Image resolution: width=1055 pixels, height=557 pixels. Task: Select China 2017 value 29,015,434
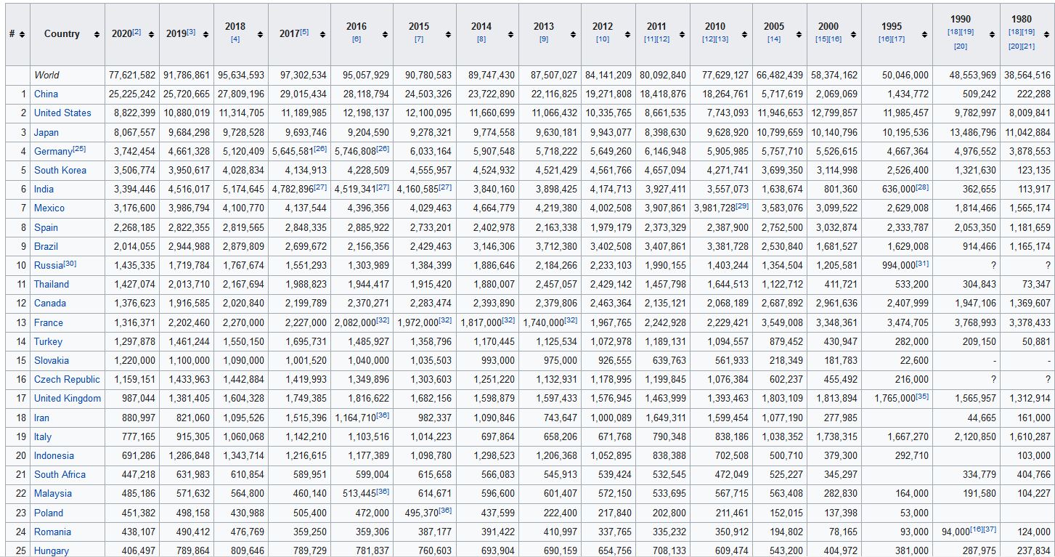(303, 94)
